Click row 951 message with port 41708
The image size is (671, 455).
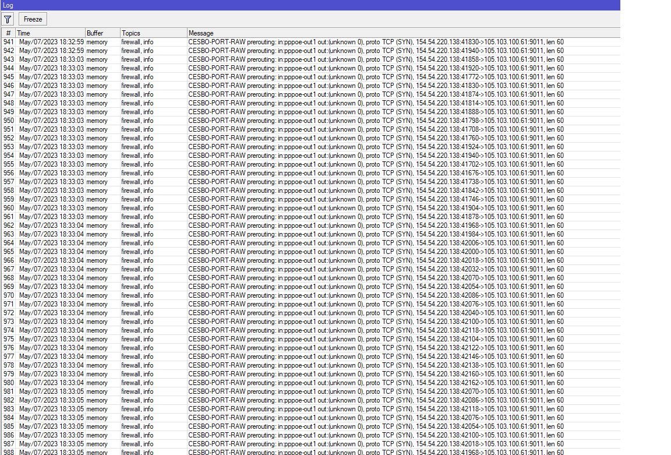[376, 129]
